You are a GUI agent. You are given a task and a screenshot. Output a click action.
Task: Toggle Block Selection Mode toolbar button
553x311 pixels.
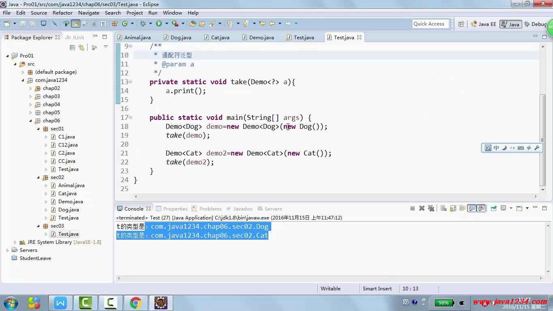94,24
